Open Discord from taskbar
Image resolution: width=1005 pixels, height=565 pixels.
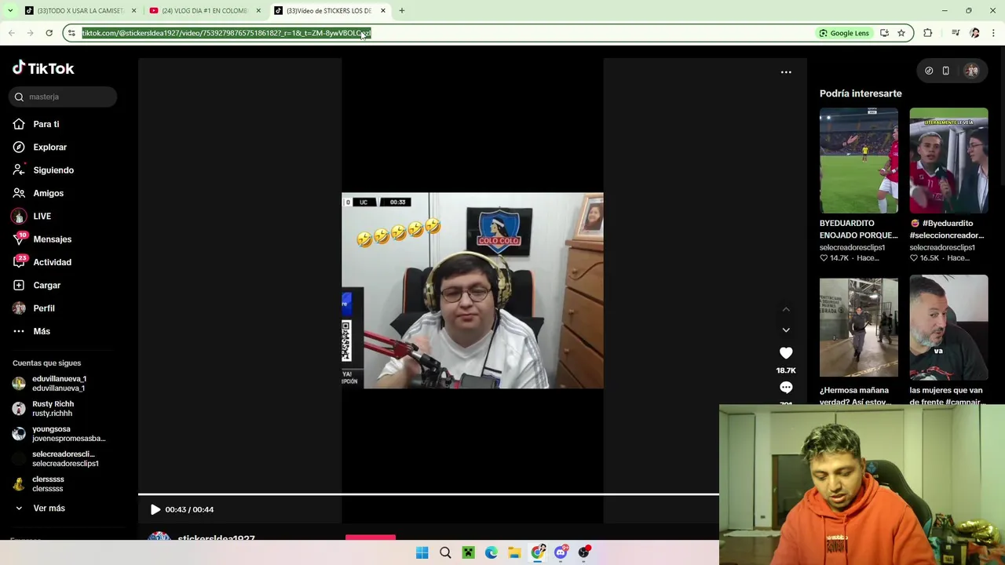pyautogui.click(x=561, y=552)
